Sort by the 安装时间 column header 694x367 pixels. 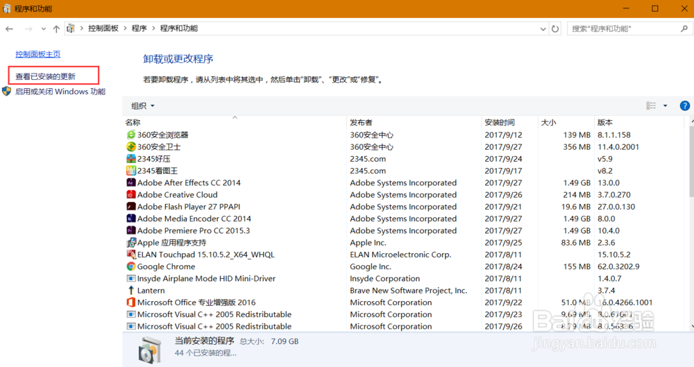(510, 122)
